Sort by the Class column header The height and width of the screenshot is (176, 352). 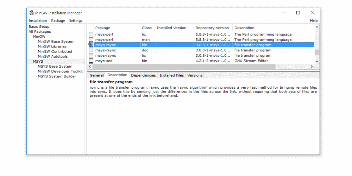tap(147, 28)
